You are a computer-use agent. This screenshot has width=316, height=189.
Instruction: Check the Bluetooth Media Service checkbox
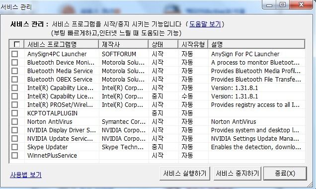tap(15, 71)
